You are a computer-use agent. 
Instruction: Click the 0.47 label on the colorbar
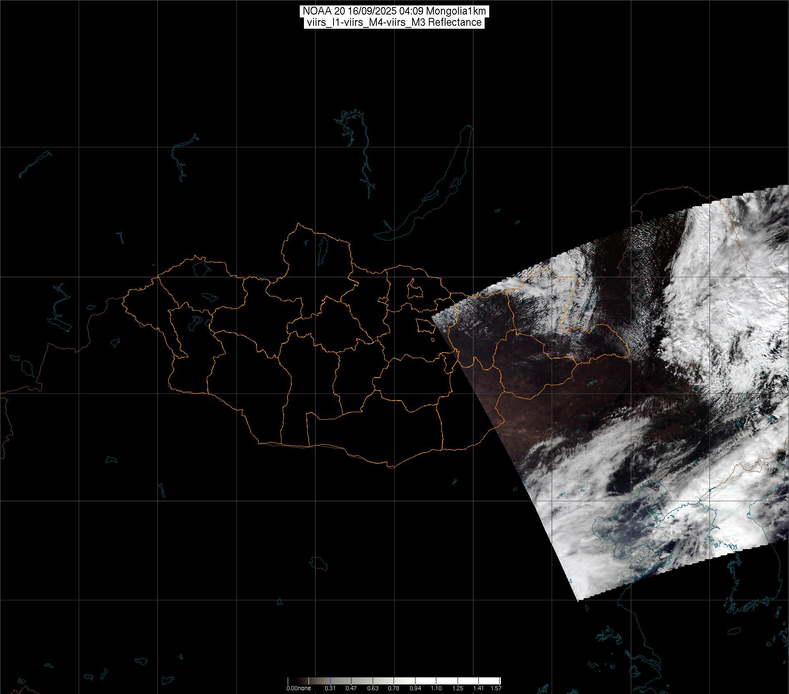pos(351,688)
